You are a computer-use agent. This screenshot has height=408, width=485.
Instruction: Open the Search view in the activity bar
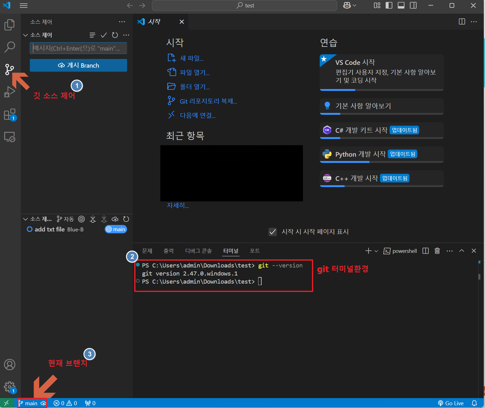10,47
